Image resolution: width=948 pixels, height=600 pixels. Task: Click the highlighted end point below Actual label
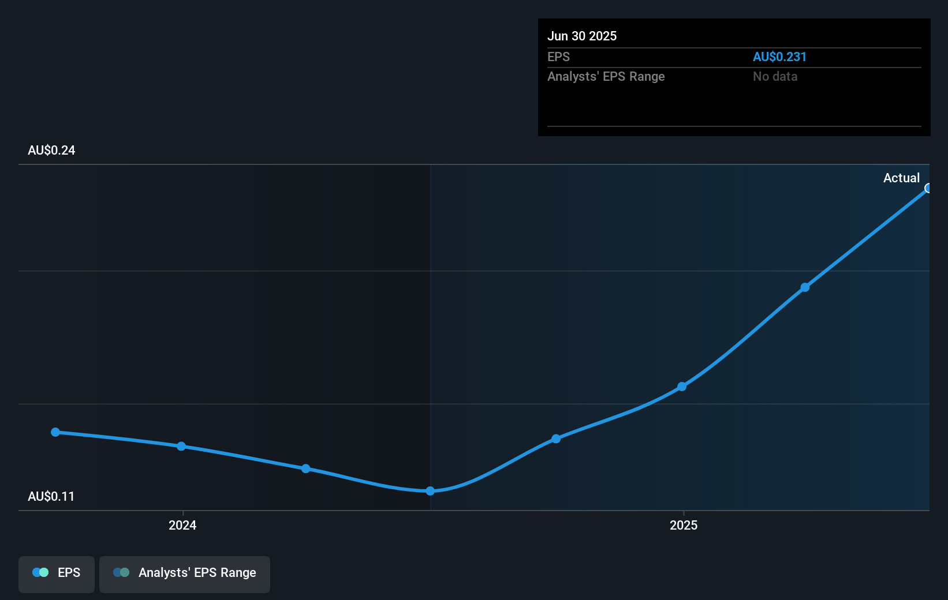(x=928, y=188)
